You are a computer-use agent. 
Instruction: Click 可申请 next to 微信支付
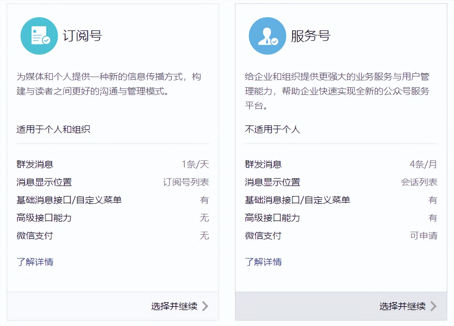click(424, 236)
